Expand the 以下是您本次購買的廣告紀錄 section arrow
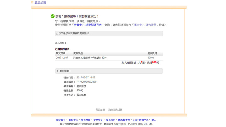This screenshot has height=127, width=226. (57, 34)
